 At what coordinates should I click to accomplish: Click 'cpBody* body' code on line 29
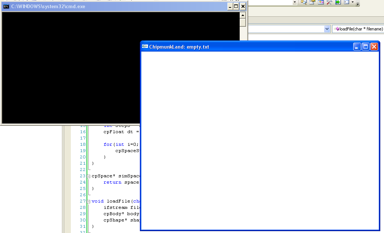(x=121, y=214)
